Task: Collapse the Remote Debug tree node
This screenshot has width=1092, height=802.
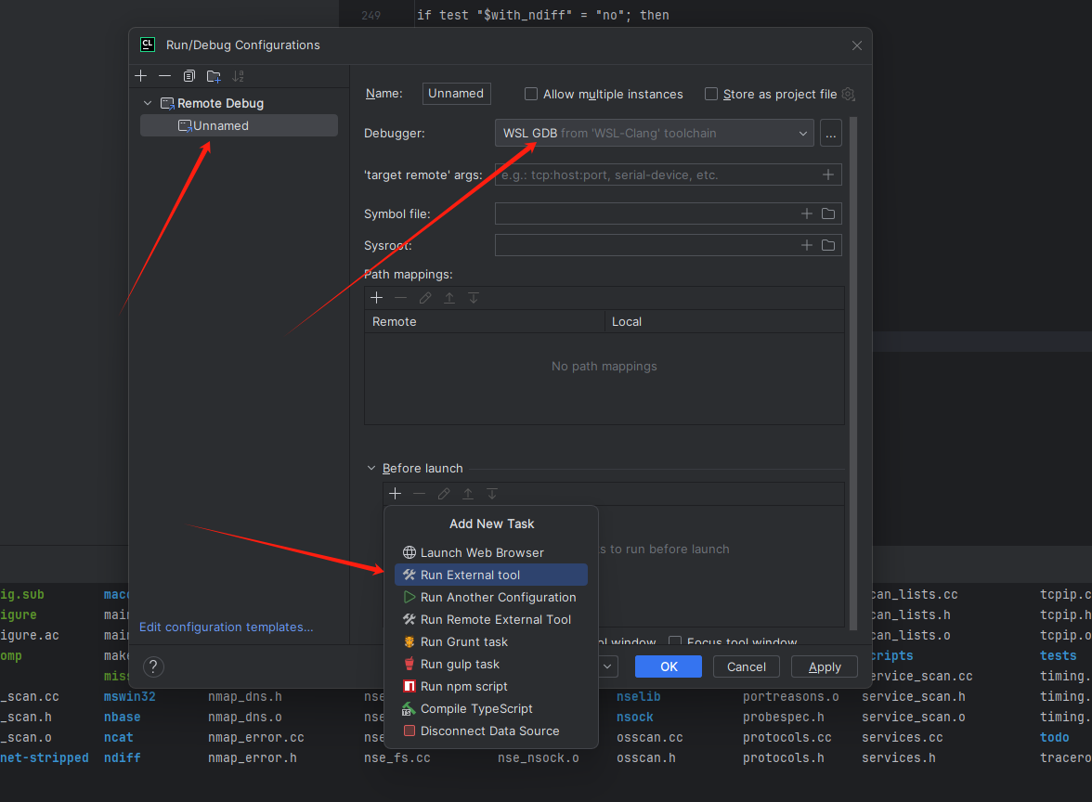Action: [x=148, y=103]
